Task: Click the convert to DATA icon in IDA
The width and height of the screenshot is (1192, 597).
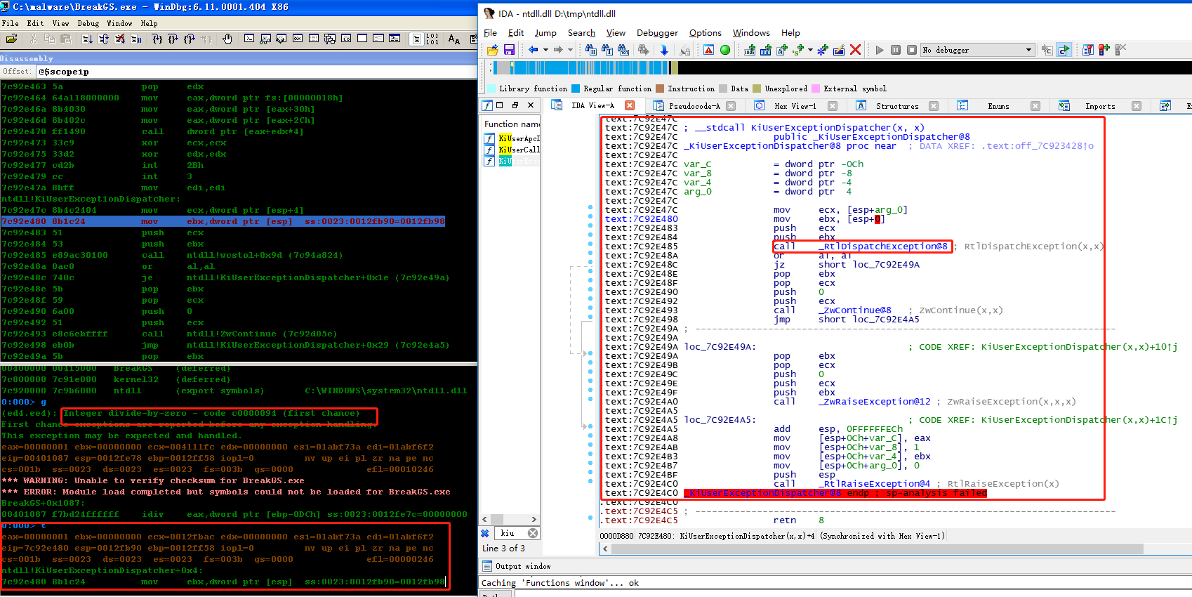Action: coord(765,50)
